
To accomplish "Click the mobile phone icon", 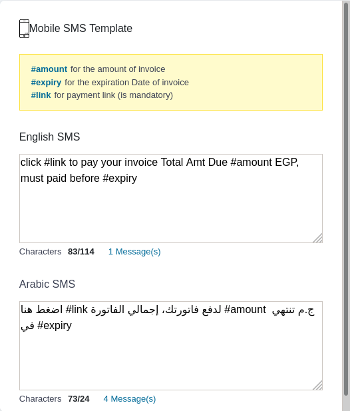I will tap(24, 29).
